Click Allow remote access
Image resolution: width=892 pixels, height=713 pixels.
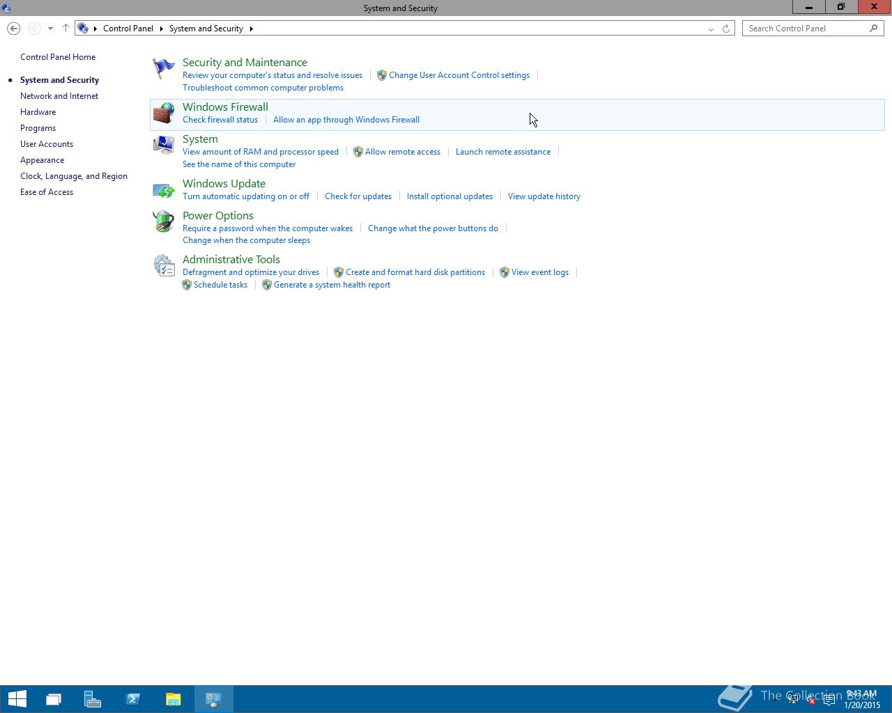point(403,152)
